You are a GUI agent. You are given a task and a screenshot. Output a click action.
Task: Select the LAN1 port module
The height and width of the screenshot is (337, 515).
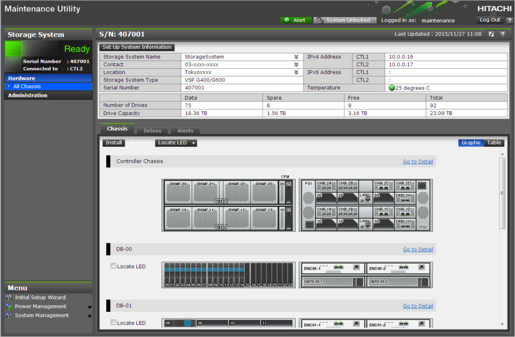point(366,224)
